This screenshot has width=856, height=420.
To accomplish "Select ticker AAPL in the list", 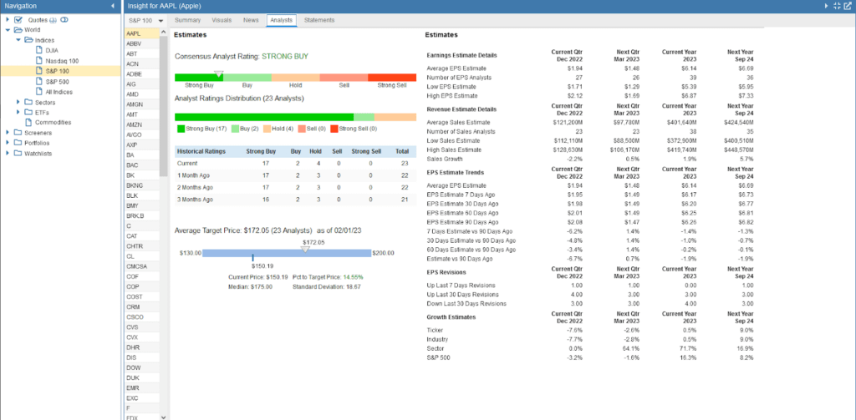I will point(141,33).
